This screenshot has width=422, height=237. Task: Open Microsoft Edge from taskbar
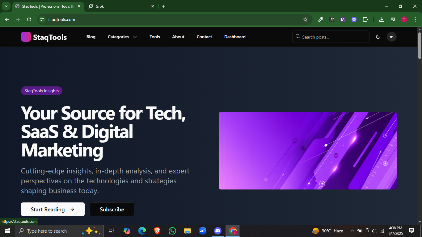click(142, 231)
